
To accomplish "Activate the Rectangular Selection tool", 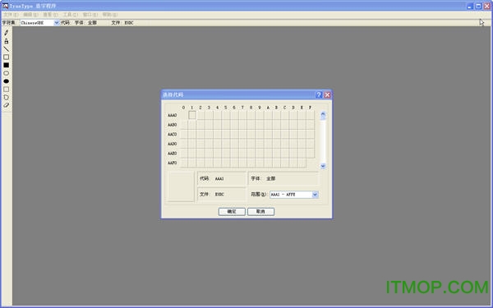I will click(x=6, y=90).
